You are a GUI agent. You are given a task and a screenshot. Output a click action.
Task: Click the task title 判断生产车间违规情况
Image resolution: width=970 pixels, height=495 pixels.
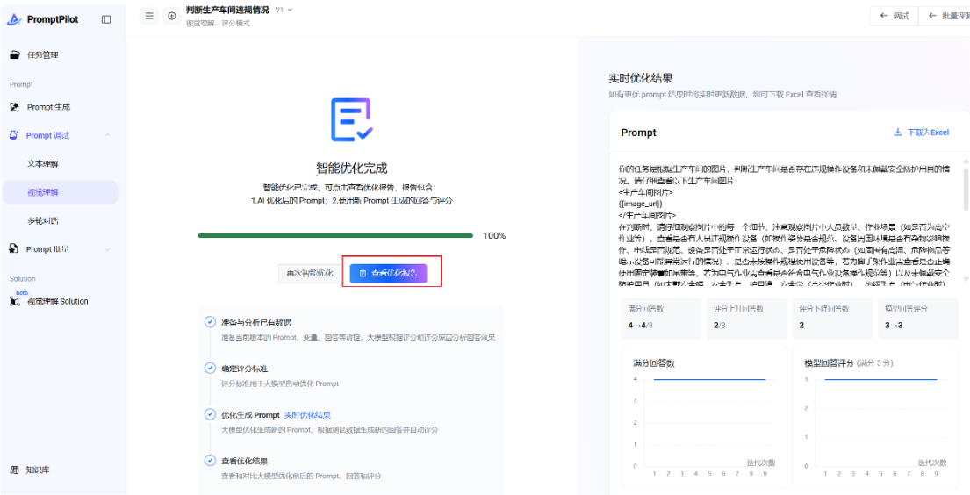(227, 10)
